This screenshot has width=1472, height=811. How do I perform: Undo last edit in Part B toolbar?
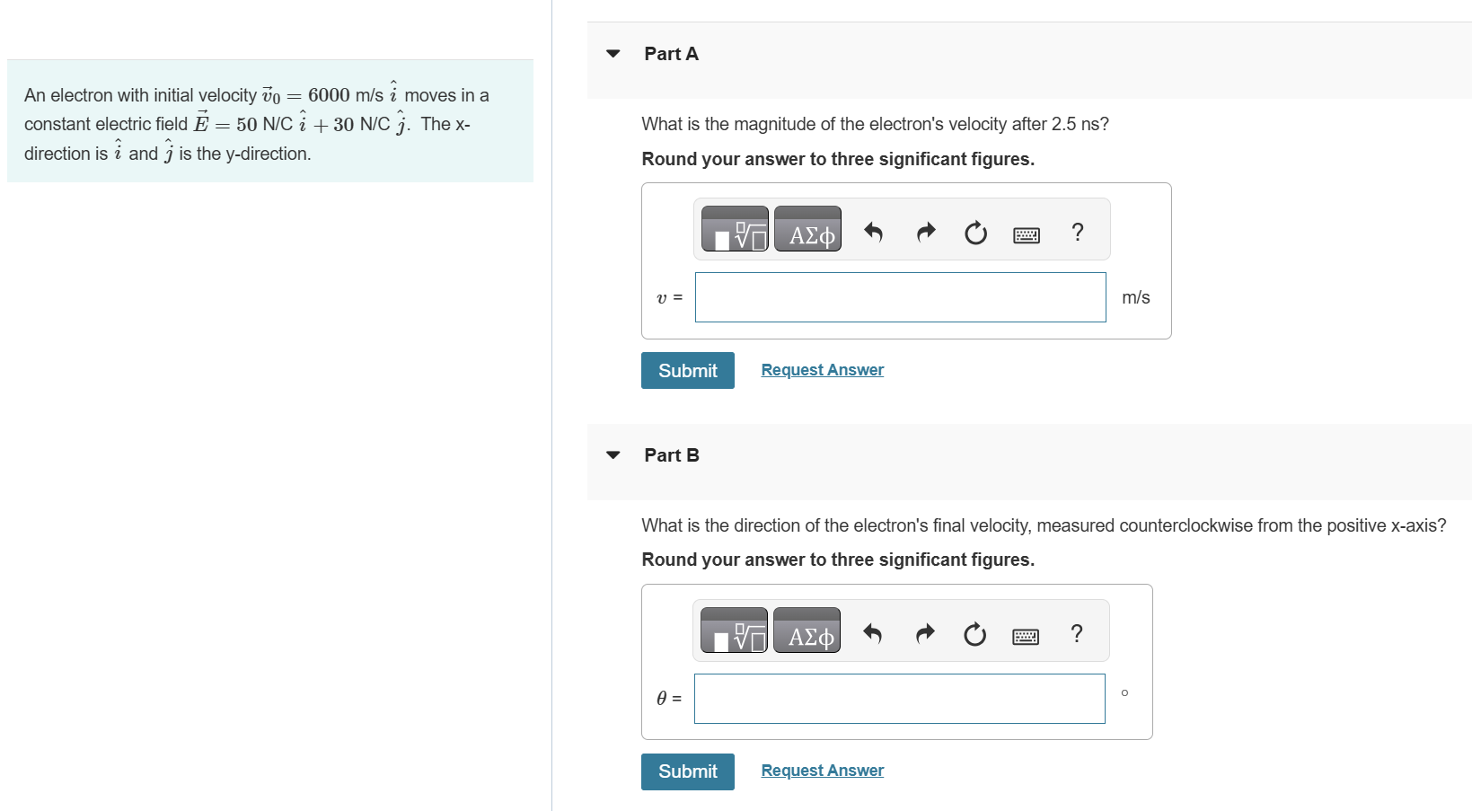[872, 635]
